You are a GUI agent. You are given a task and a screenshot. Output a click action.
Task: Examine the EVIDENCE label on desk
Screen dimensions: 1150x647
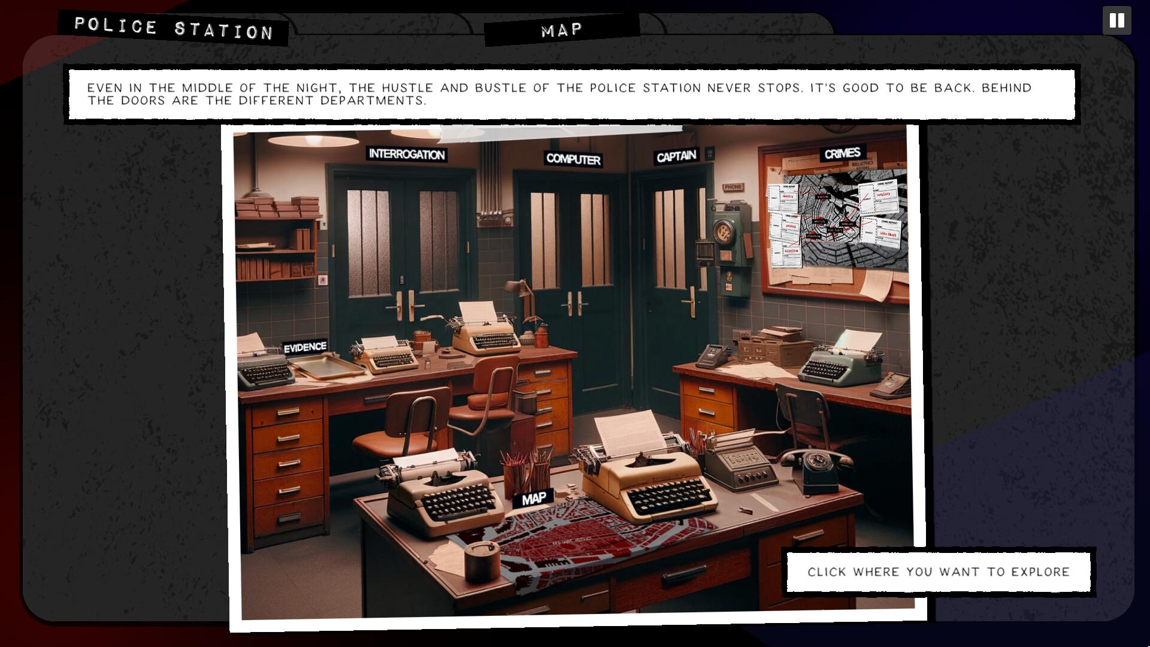pyautogui.click(x=305, y=346)
